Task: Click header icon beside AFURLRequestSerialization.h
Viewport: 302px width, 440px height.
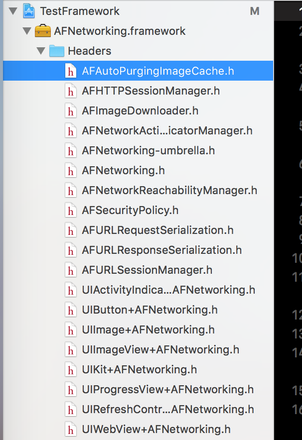Action: coord(70,230)
